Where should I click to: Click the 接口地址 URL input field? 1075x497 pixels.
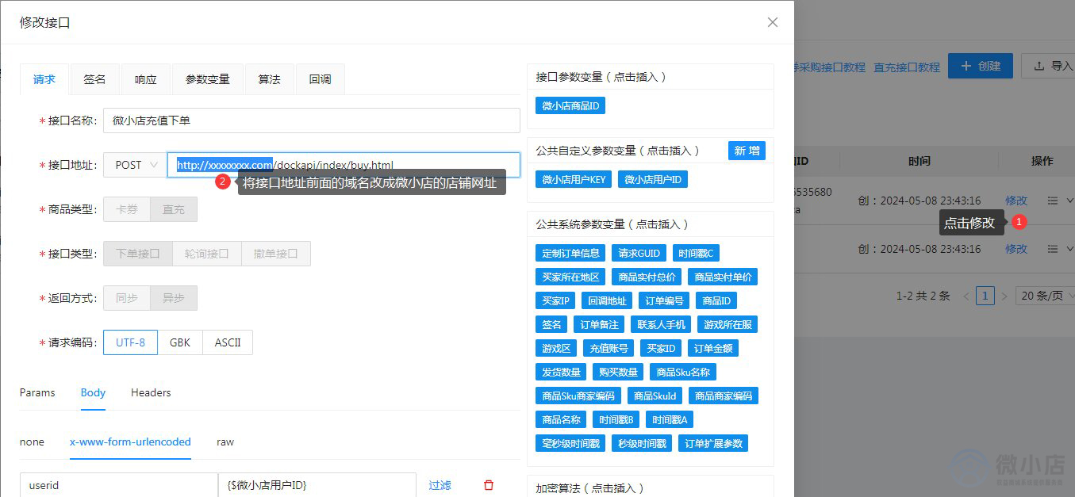(344, 165)
